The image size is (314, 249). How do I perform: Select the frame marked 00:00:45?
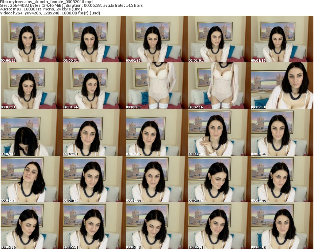[x=157, y=39]
